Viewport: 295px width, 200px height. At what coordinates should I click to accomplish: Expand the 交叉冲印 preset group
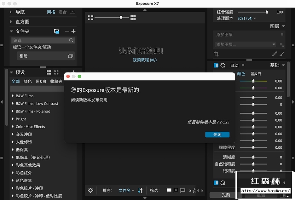click(13, 134)
